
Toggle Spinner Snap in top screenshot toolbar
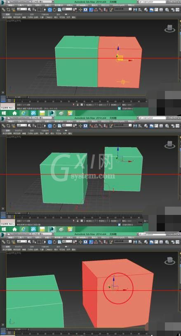[x=106, y=10]
